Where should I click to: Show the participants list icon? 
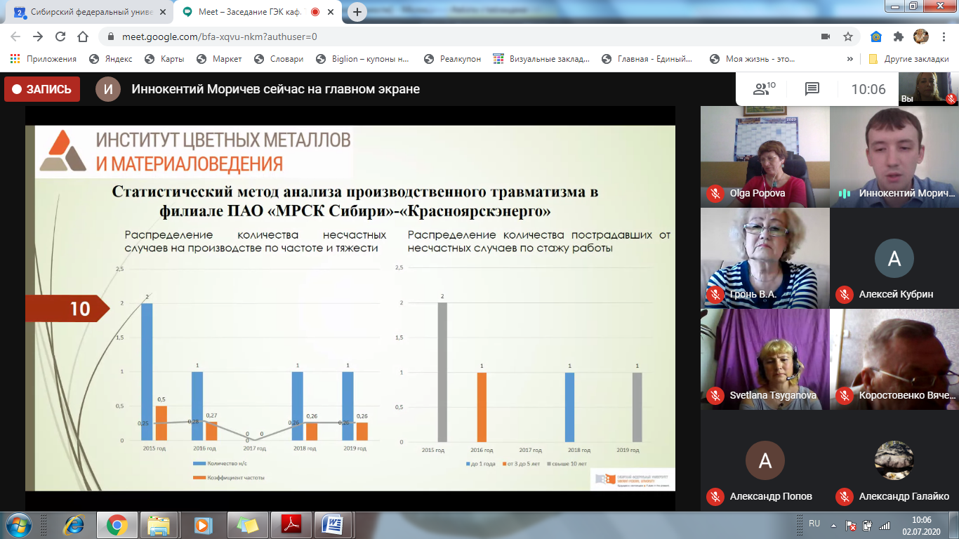(x=764, y=88)
